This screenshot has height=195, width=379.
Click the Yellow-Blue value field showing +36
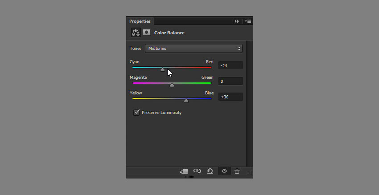pos(231,97)
